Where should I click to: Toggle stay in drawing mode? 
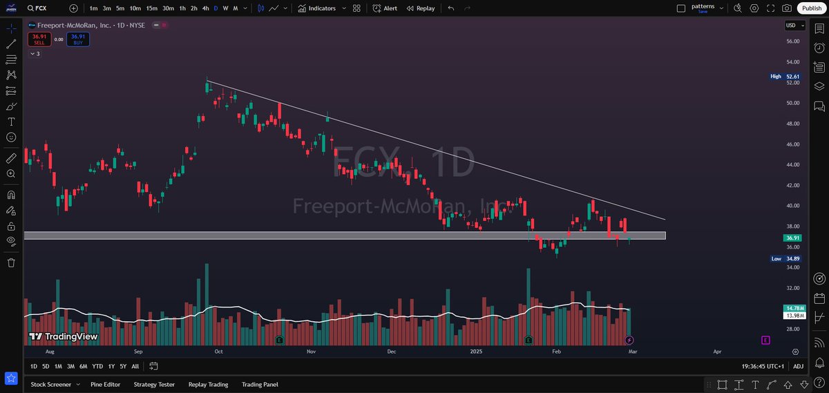click(11, 210)
